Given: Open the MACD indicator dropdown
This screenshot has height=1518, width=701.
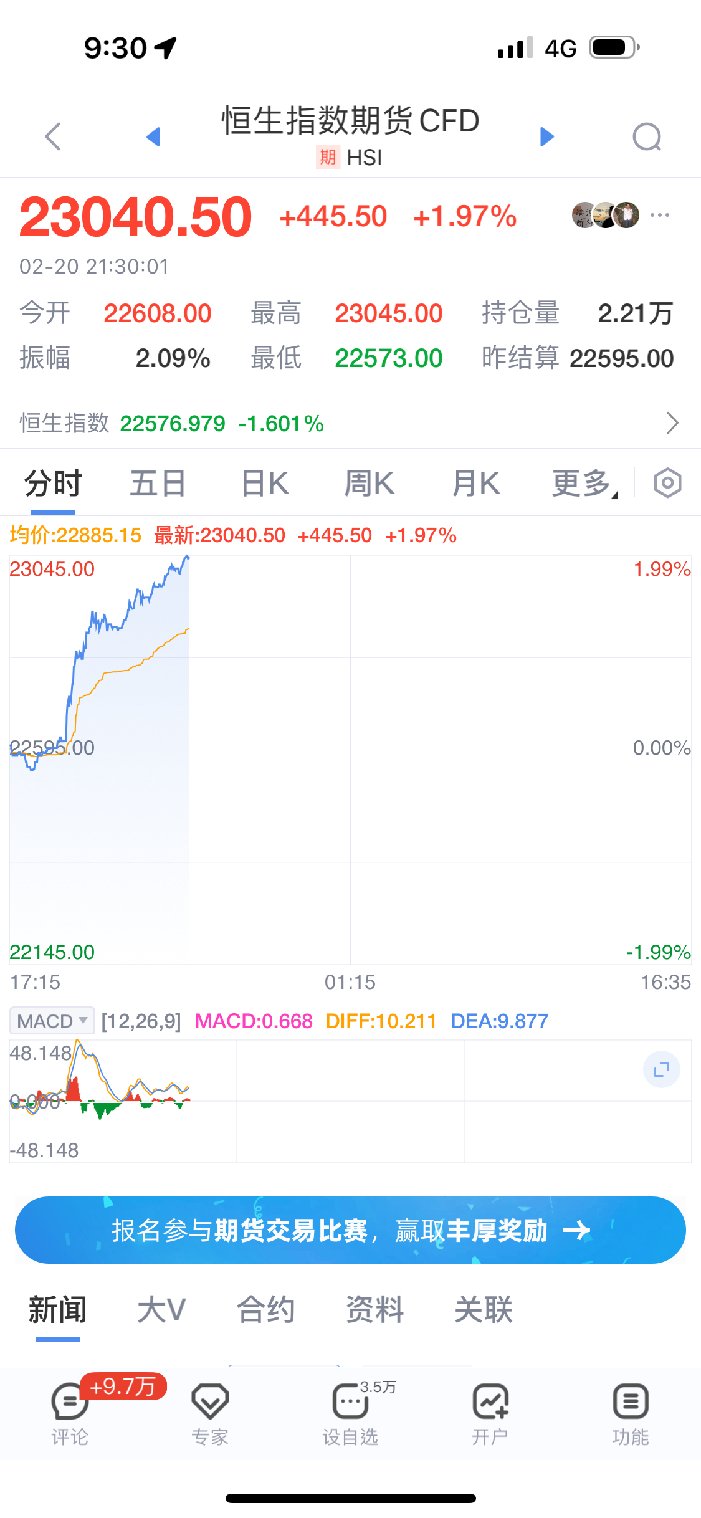Looking at the screenshot, I should (52, 1021).
